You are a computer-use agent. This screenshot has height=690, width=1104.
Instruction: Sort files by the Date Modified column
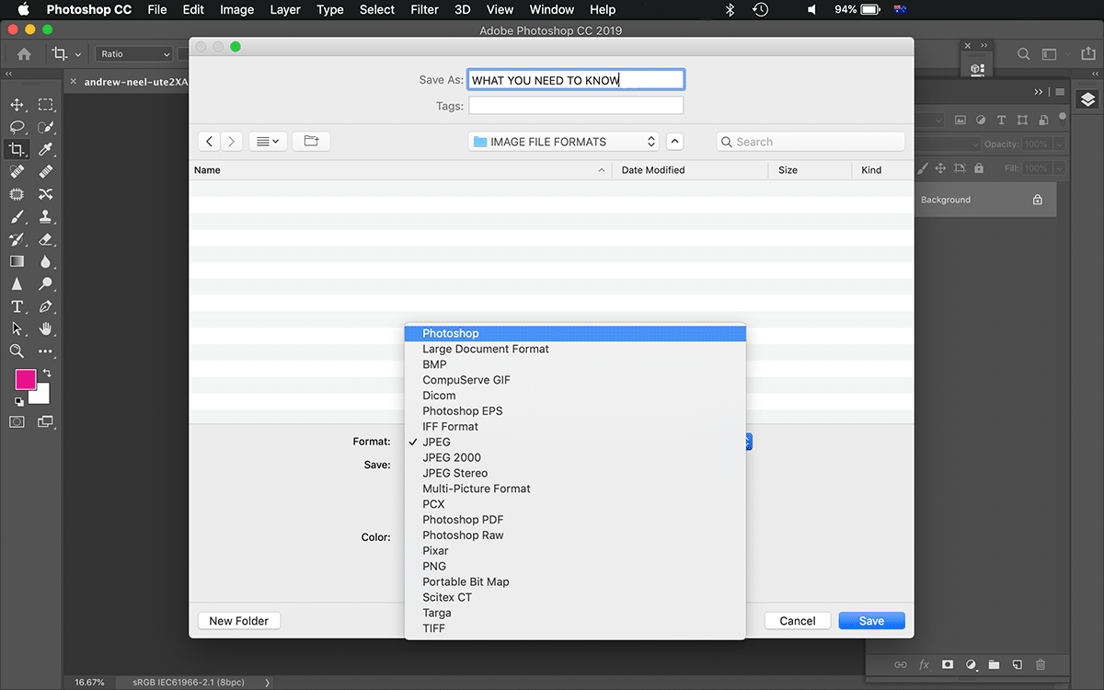(690, 170)
